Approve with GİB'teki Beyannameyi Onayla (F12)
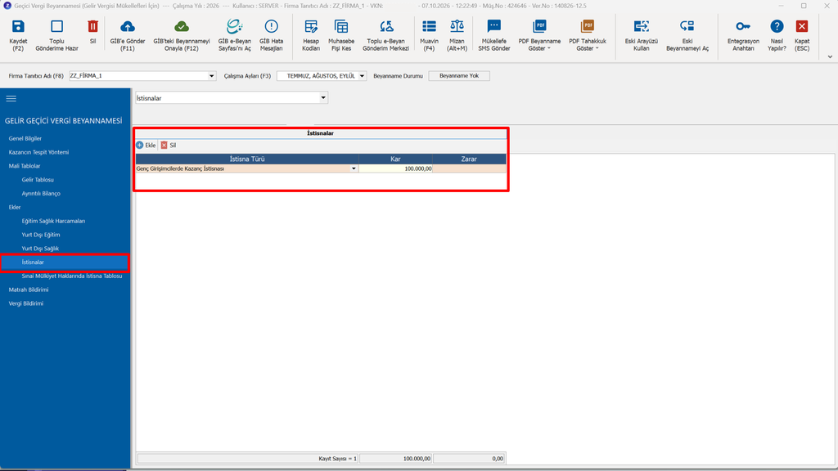 tap(182, 27)
